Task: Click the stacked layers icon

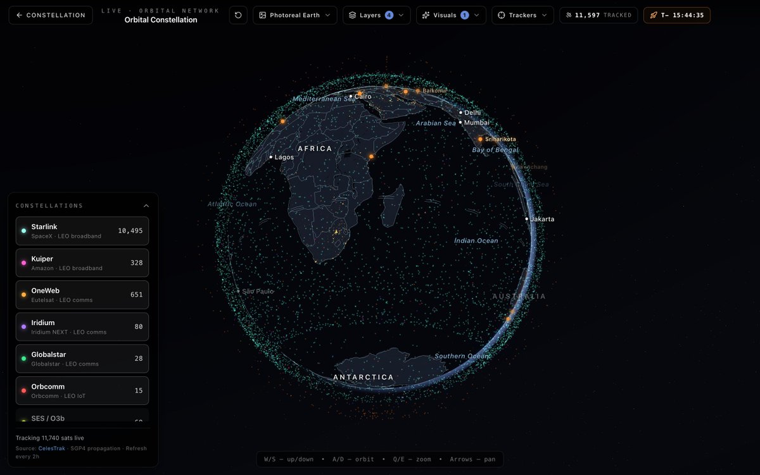Action: click(x=353, y=15)
